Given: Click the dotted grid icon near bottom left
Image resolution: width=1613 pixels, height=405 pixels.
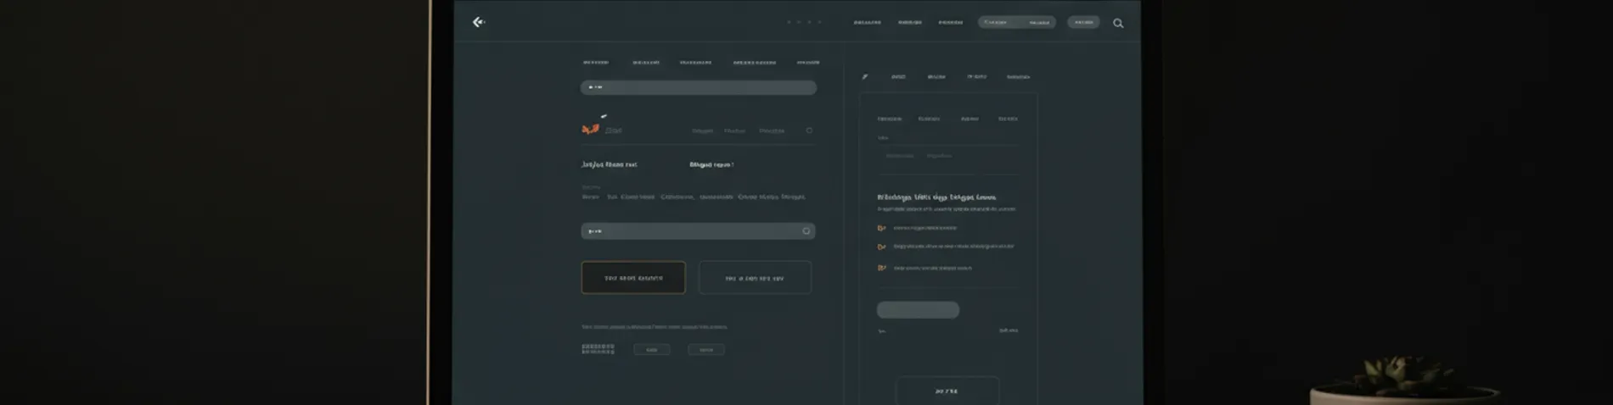Looking at the screenshot, I should coord(598,348).
